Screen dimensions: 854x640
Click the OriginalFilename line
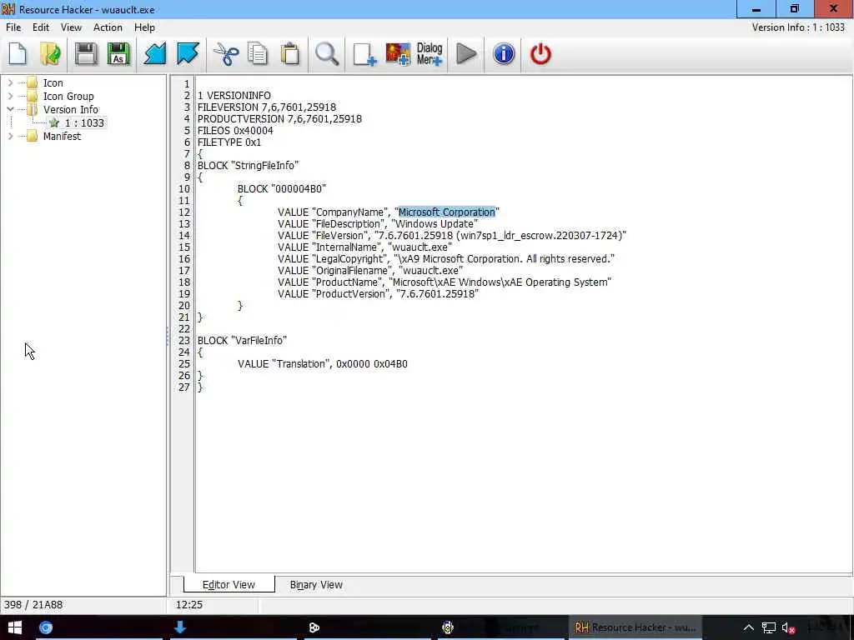(370, 271)
